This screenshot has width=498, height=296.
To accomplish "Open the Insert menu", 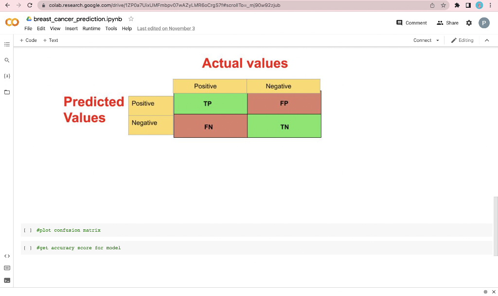I will pyautogui.click(x=71, y=29).
